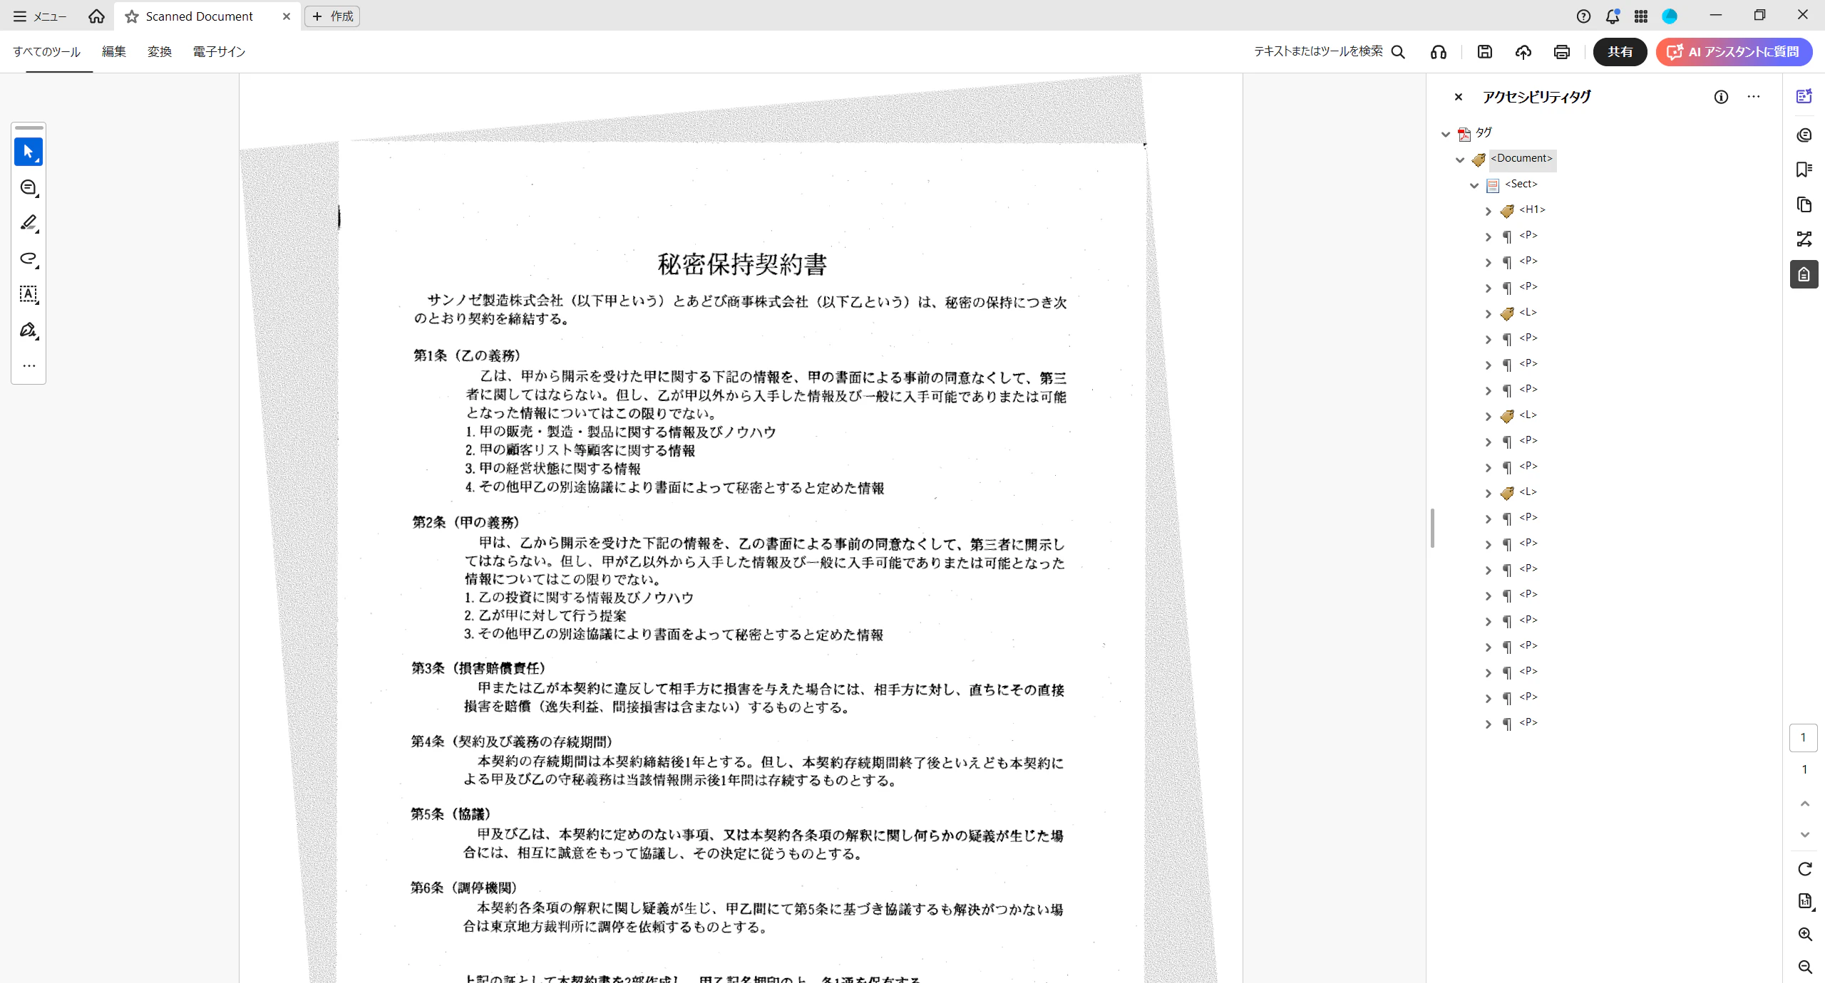The image size is (1825, 983).
Task: Zoom in with the plus magnifier
Action: point(1805,935)
